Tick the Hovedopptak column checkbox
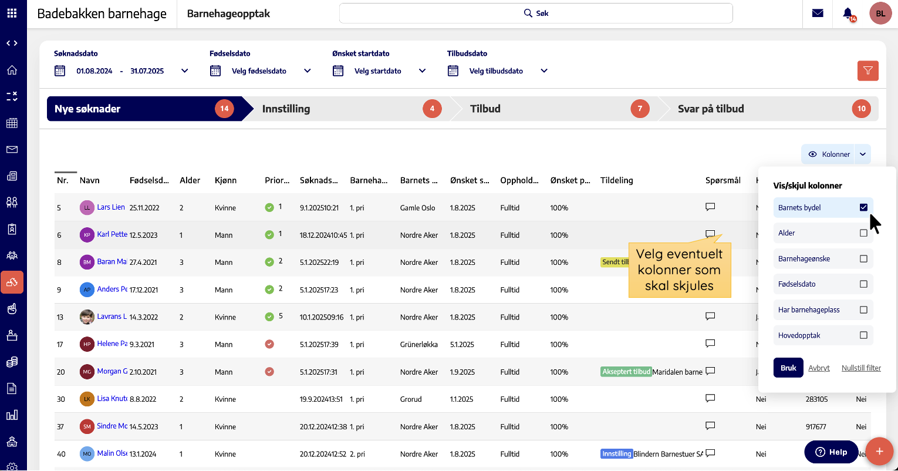Image resolution: width=898 pixels, height=471 pixels. (x=863, y=335)
